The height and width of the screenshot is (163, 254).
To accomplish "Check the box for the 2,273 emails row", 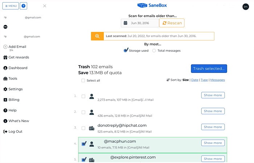I will tap(83, 96).
